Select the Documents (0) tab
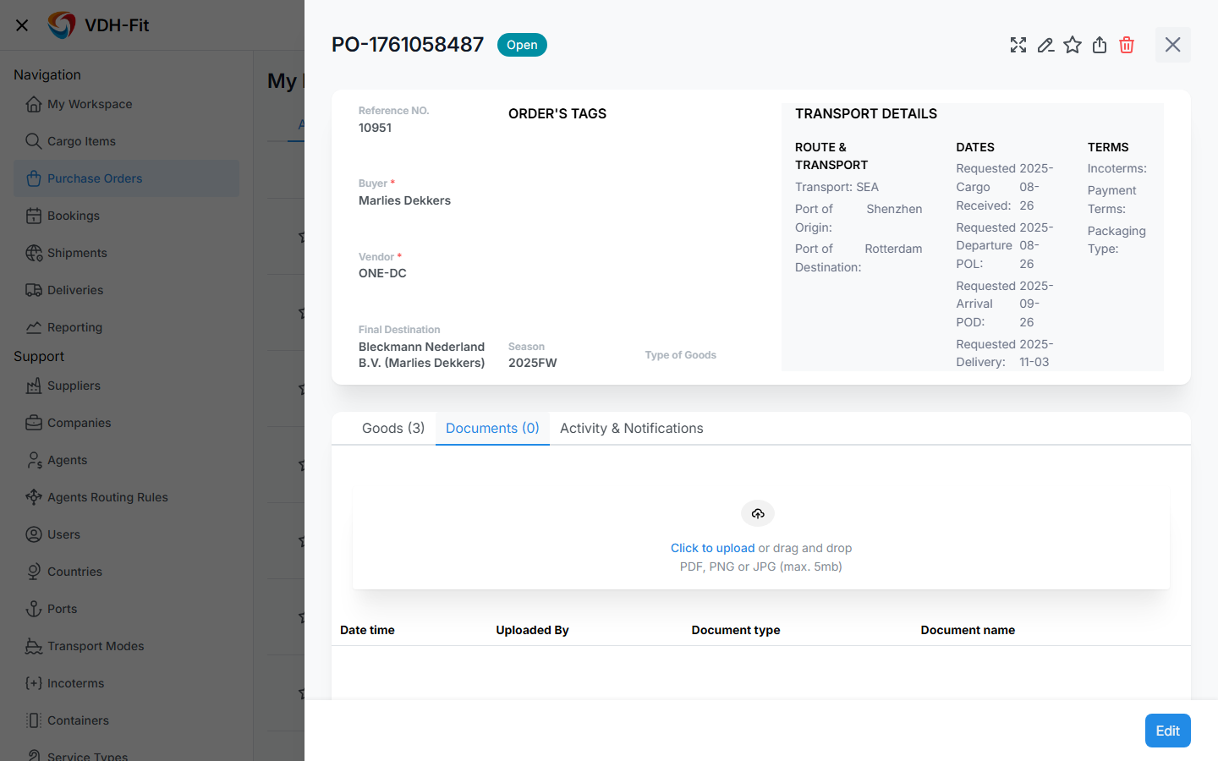 pos(492,428)
